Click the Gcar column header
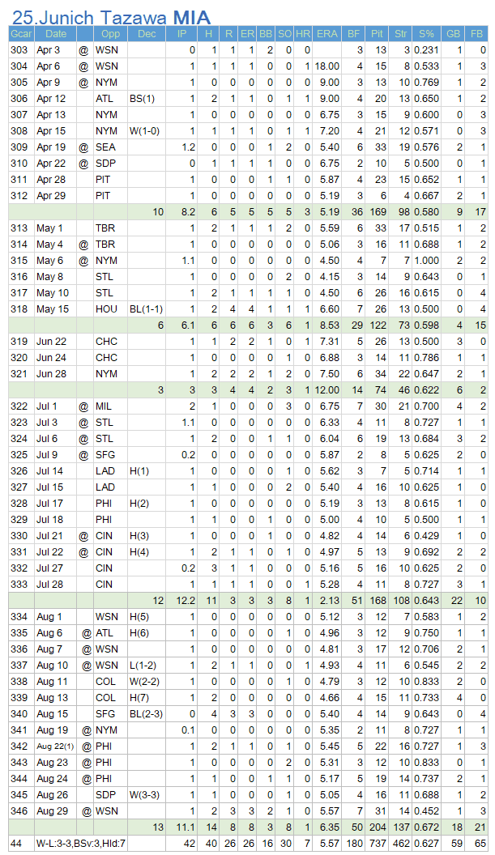This screenshot has height=855, width=495. 21,34
